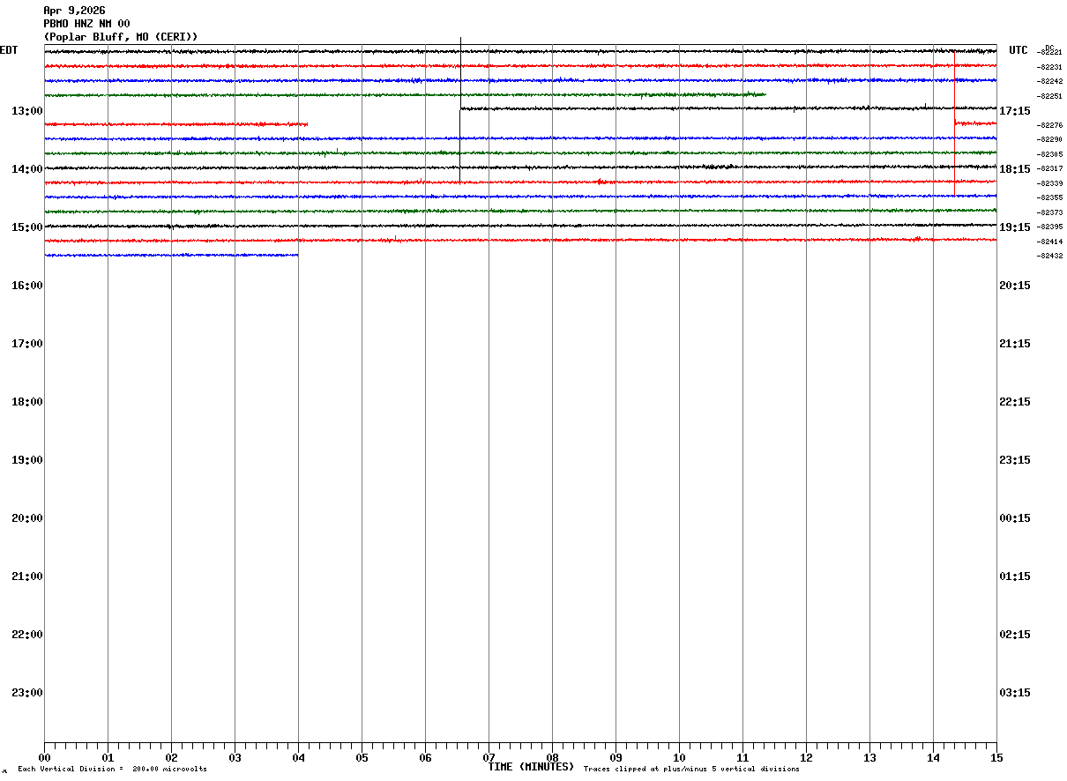The image size is (1067, 781).
Task: Pick the DC offset value -82290
Action: point(1050,139)
